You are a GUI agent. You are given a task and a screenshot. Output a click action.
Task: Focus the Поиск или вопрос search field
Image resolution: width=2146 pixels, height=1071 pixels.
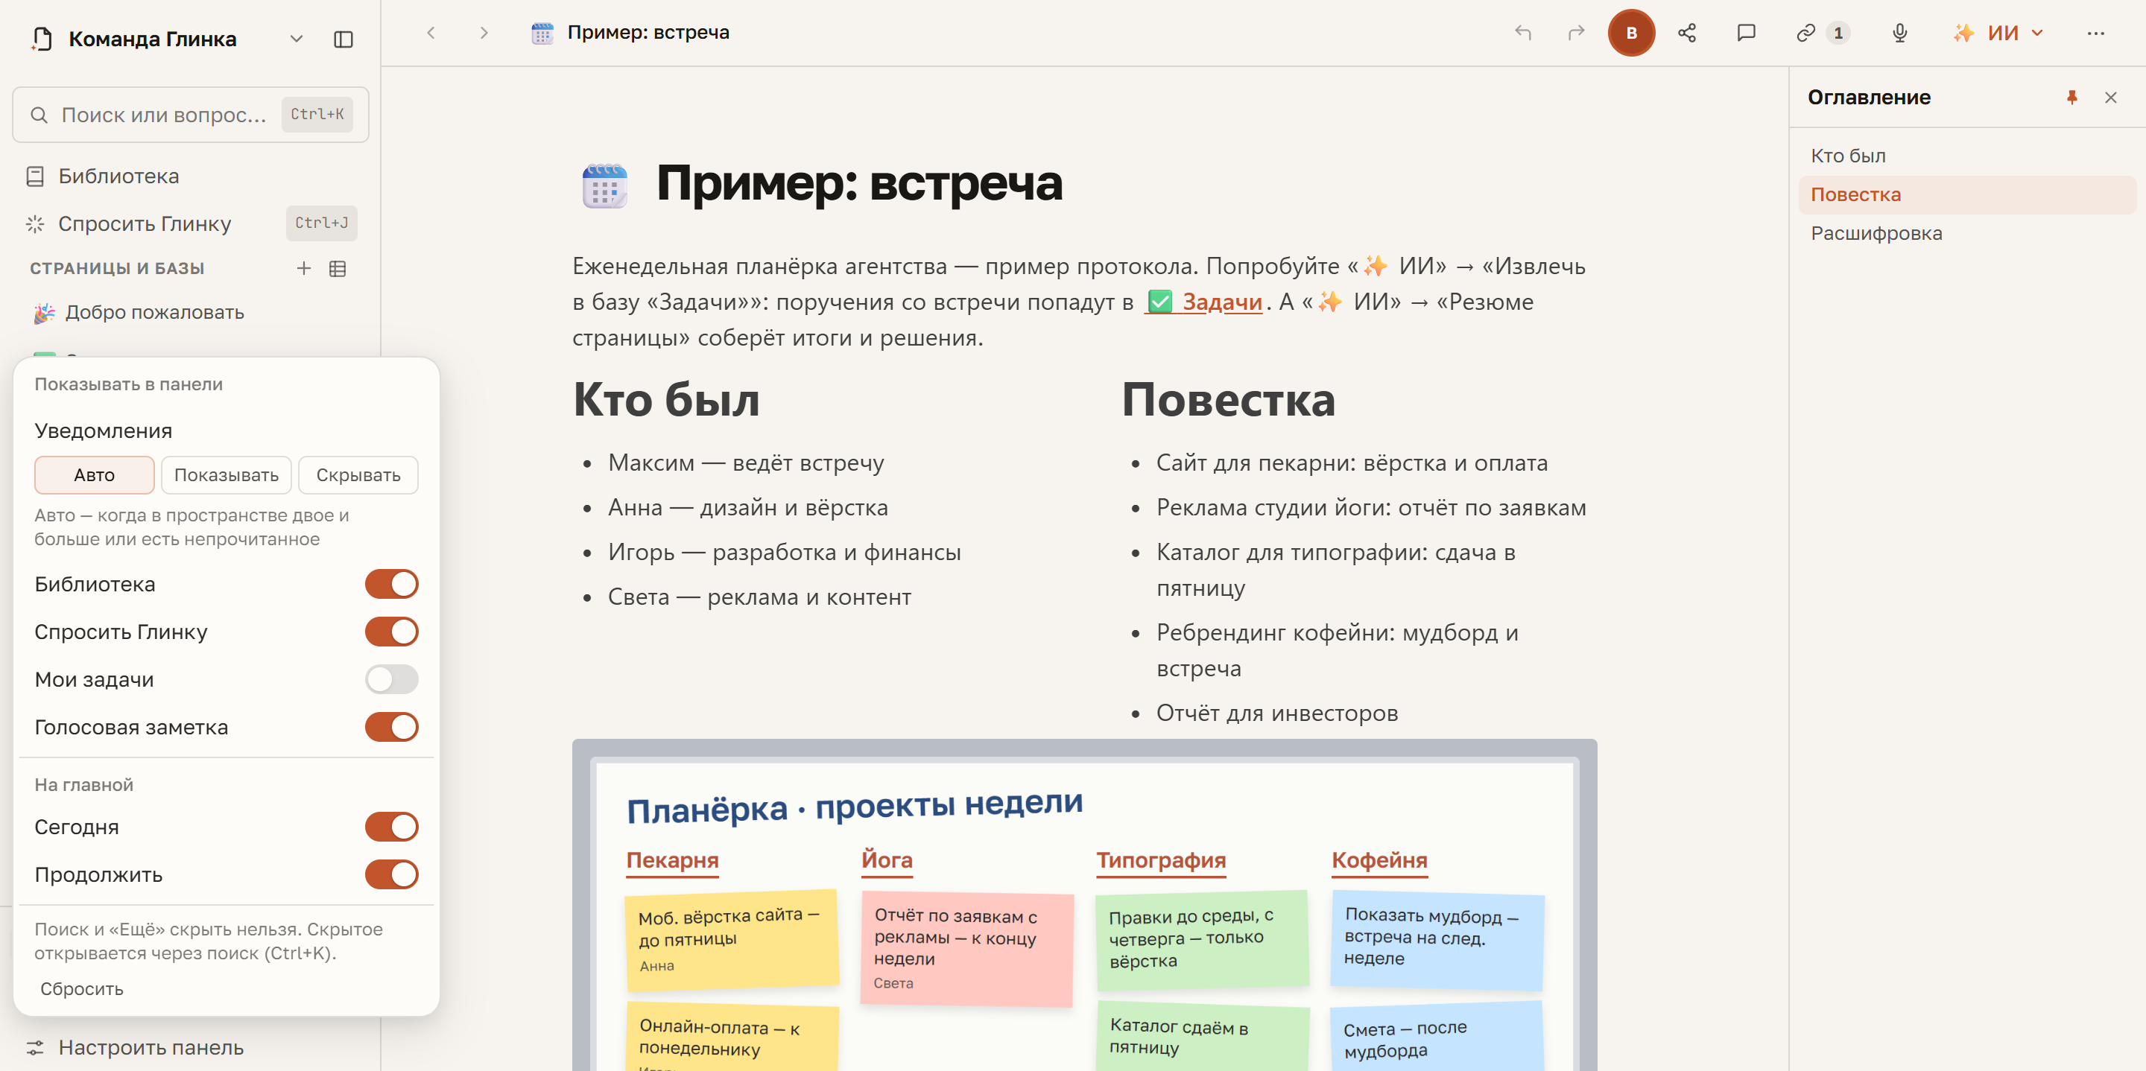(x=191, y=115)
